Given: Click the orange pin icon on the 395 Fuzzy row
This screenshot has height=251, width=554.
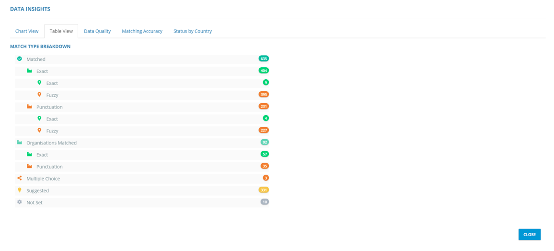Looking at the screenshot, I should pos(39,95).
